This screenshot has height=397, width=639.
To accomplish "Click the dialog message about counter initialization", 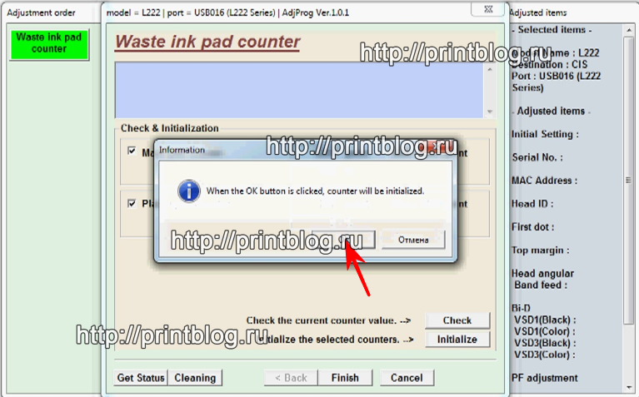I will [x=315, y=191].
